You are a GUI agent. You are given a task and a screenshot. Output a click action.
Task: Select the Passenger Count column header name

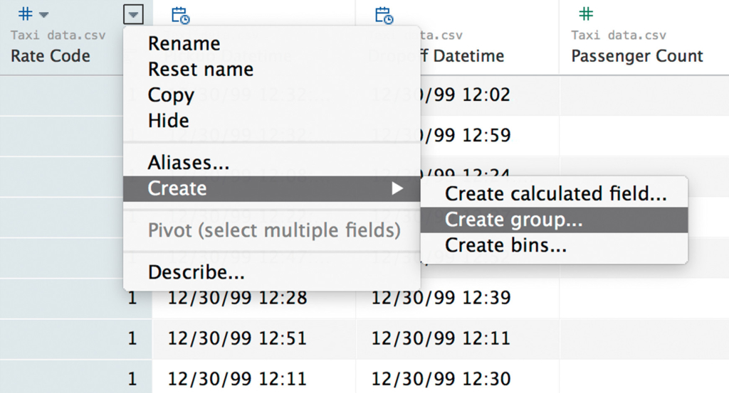636,56
